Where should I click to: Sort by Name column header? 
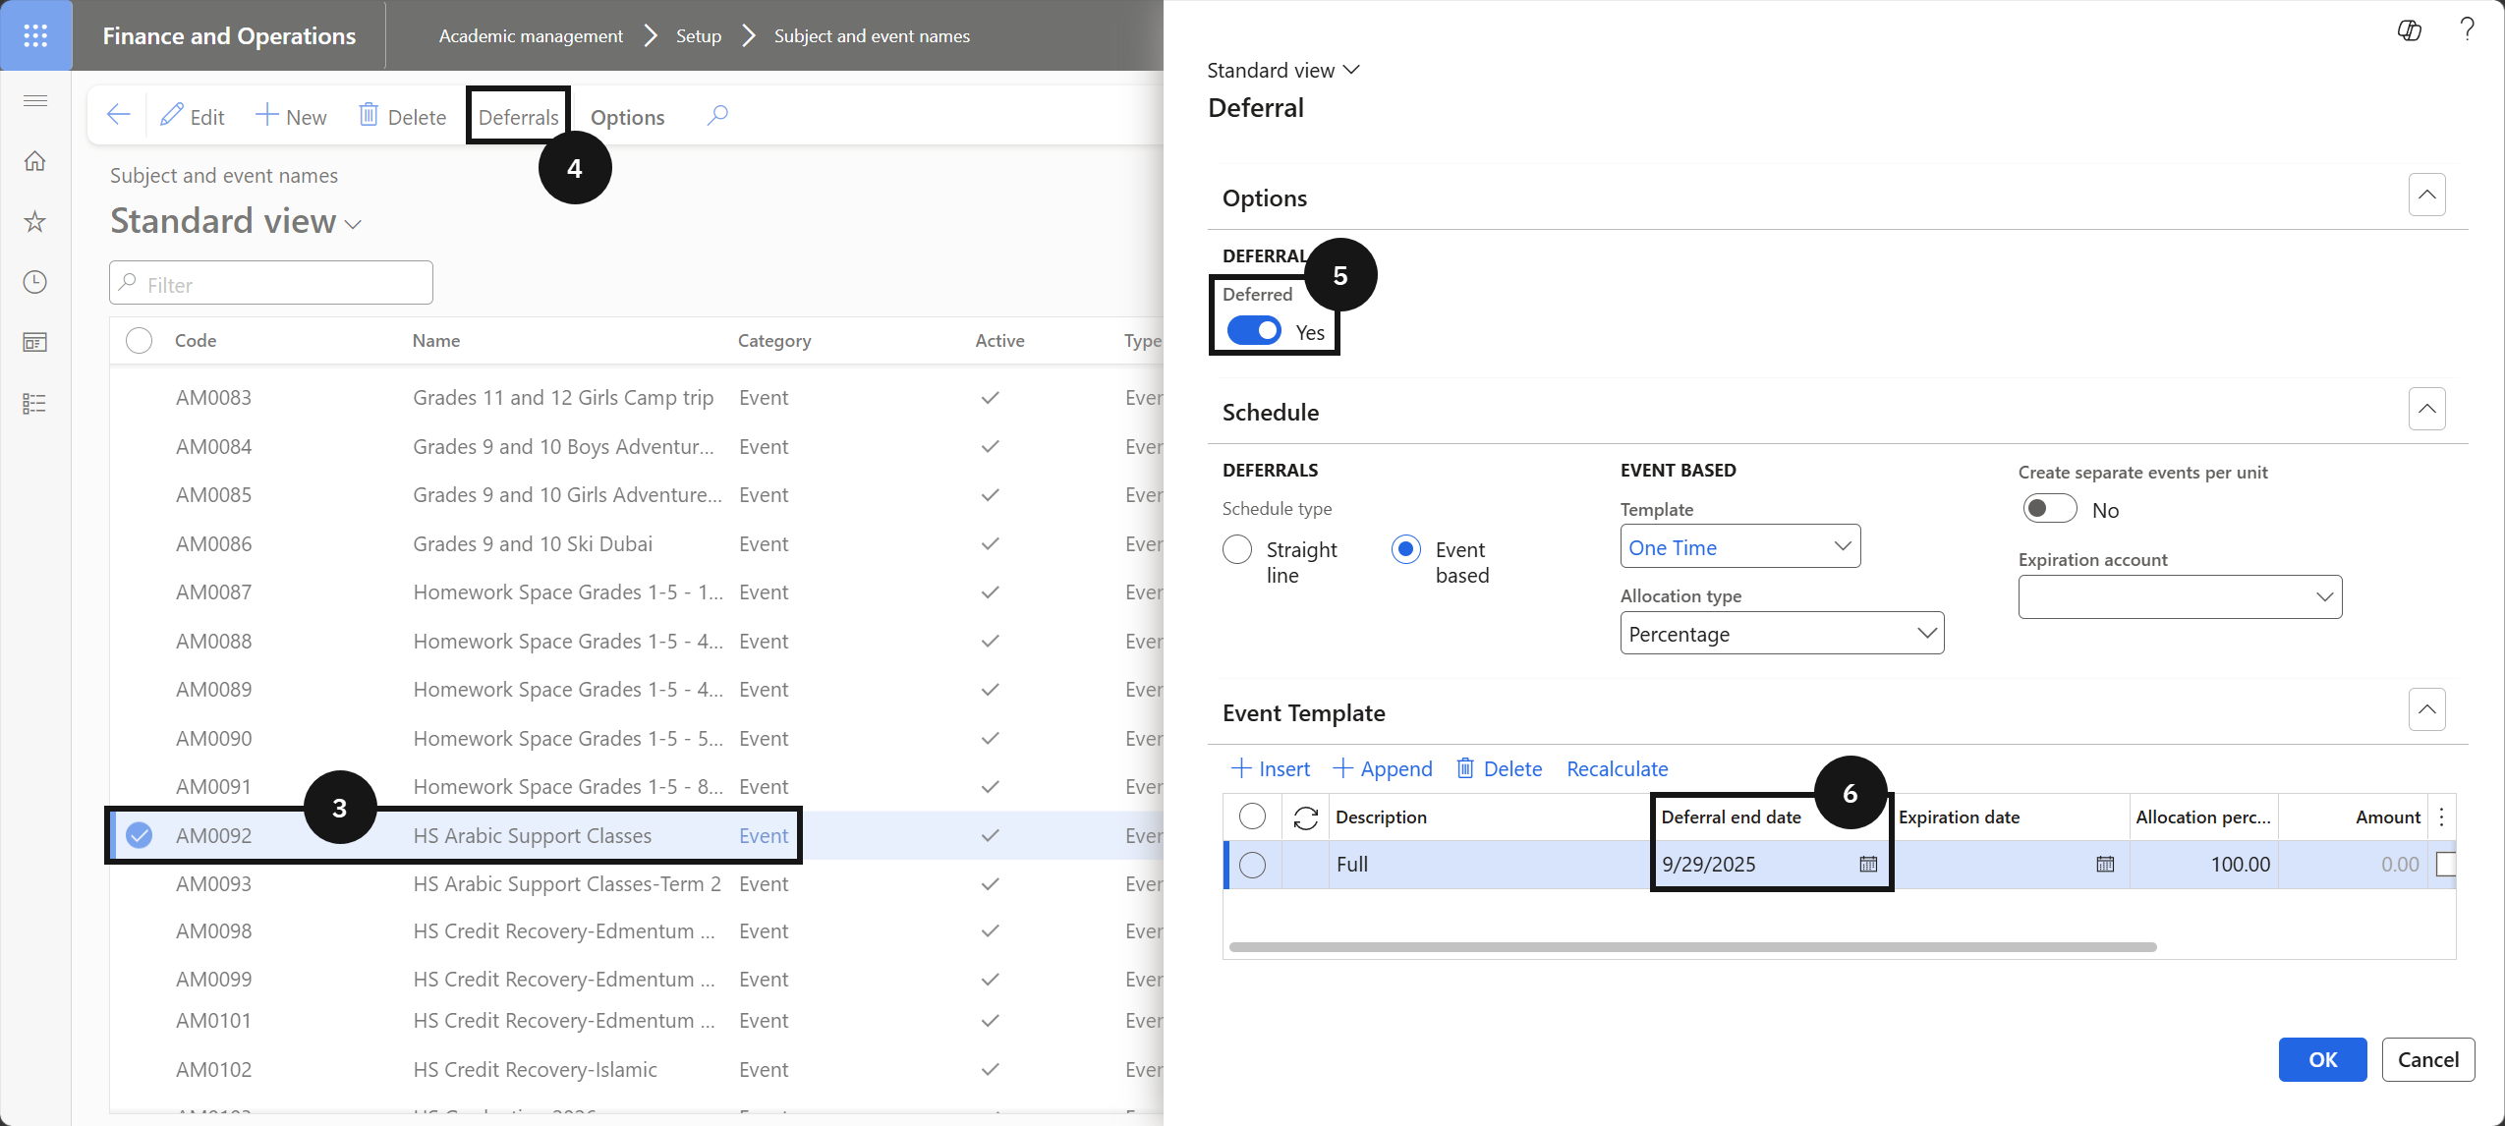[x=436, y=340]
